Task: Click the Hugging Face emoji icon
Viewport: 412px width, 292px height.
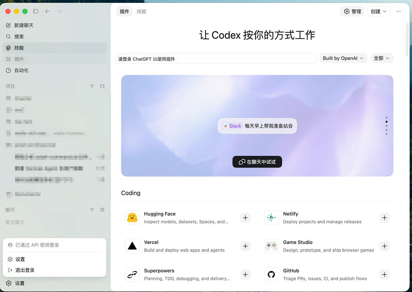Action: coord(132,218)
